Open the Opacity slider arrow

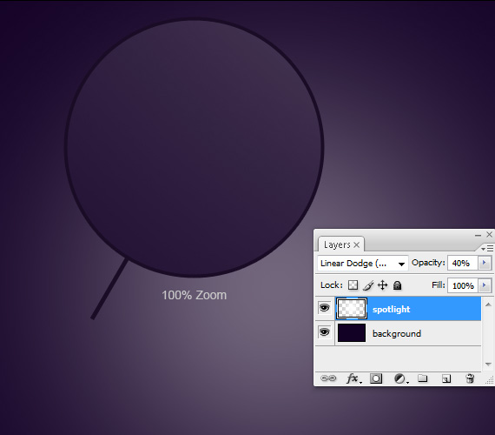pyautogui.click(x=485, y=263)
